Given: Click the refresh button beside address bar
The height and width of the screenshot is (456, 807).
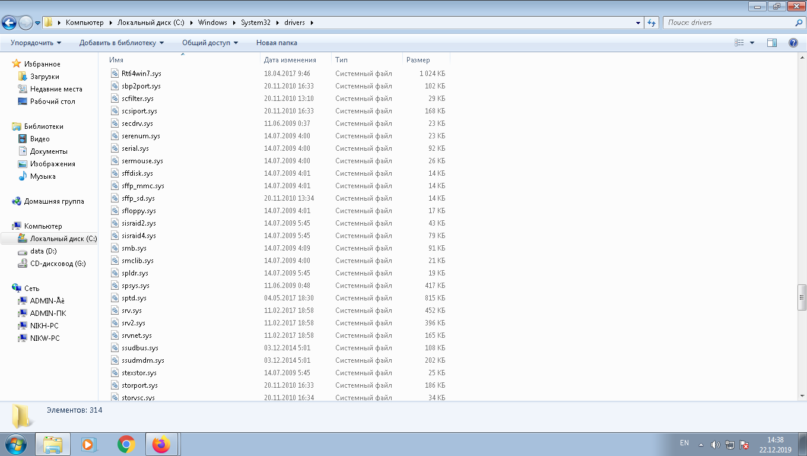Looking at the screenshot, I should (652, 23).
